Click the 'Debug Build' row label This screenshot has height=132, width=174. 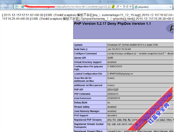coord(81,102)
